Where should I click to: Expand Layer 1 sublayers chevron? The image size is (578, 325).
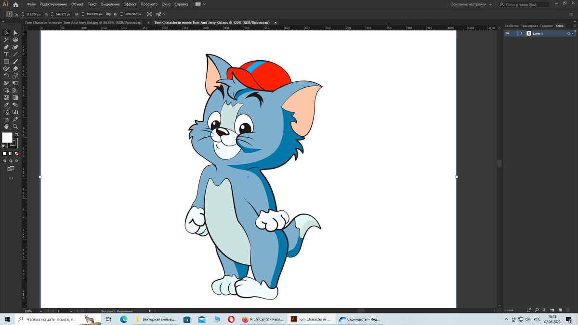pos(521,34)
